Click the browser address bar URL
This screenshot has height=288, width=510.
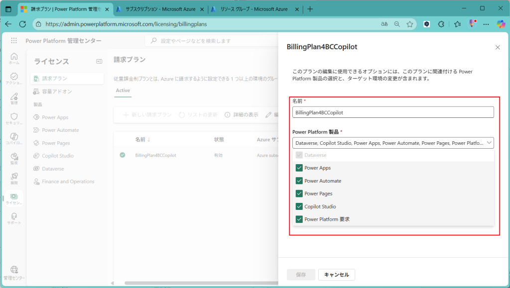126,24
